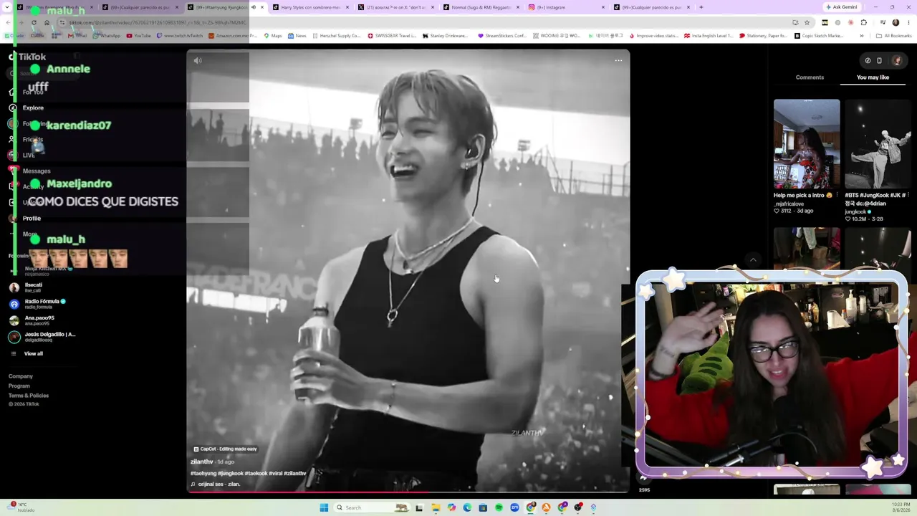The height and width of the screenshot is (516, 917).
Task: Open Microsoft Store from the taskbar
Action: tap(483, 507)
